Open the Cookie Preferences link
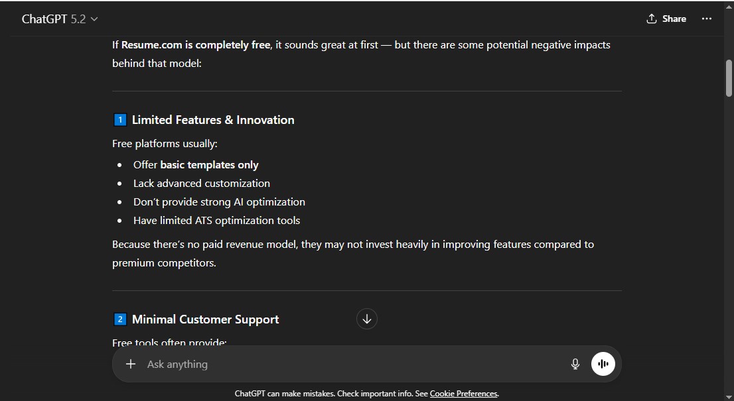 (463, 393)
